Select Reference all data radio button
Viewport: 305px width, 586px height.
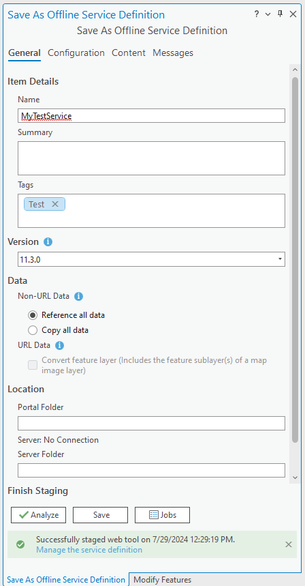[33, 315]
